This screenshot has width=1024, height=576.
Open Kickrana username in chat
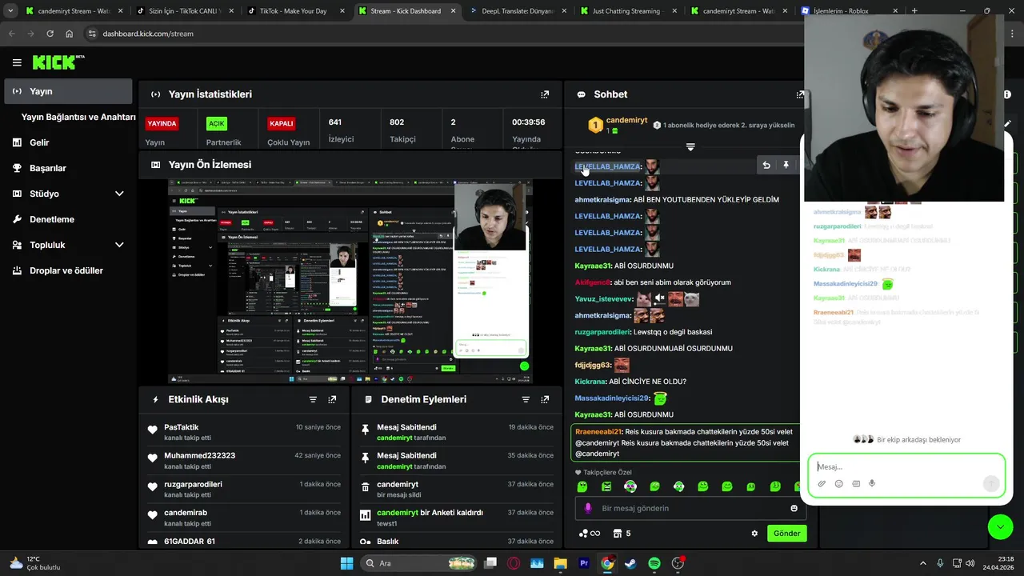coord(590,382)
